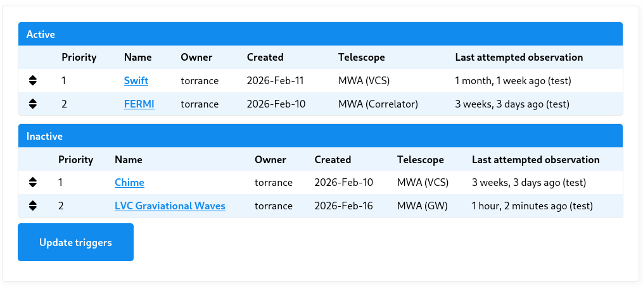The height and width of the screenshot is (289, 643).
Task: Click the Inactive section header bar
Action: coord(320,136)
